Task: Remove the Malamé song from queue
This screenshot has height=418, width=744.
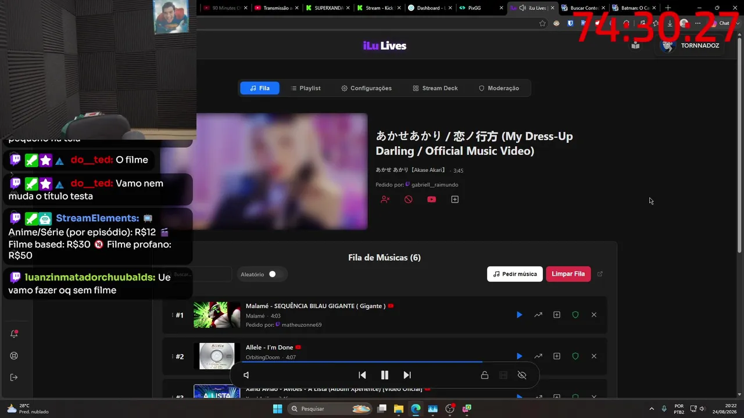Action: [594, 315]
